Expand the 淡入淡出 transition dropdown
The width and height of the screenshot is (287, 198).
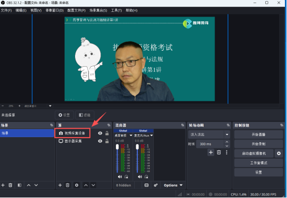tap(227, 134)
